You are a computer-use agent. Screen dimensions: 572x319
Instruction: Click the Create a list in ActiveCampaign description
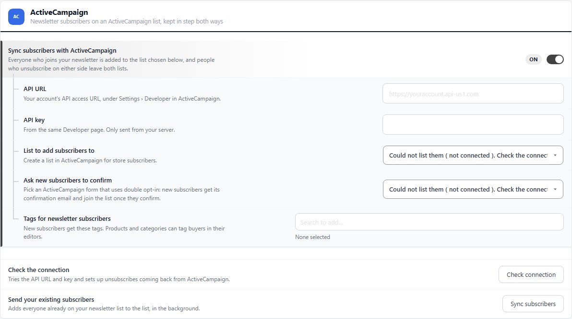[x=90, y=160]
